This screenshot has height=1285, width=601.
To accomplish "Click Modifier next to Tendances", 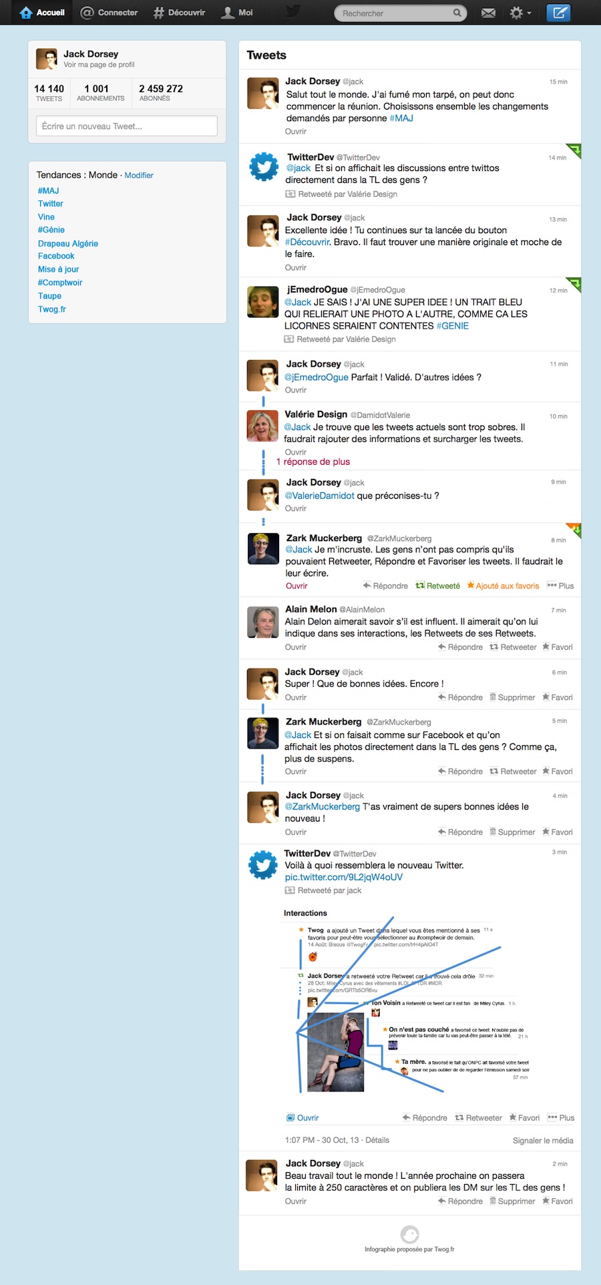I will 139,175.
